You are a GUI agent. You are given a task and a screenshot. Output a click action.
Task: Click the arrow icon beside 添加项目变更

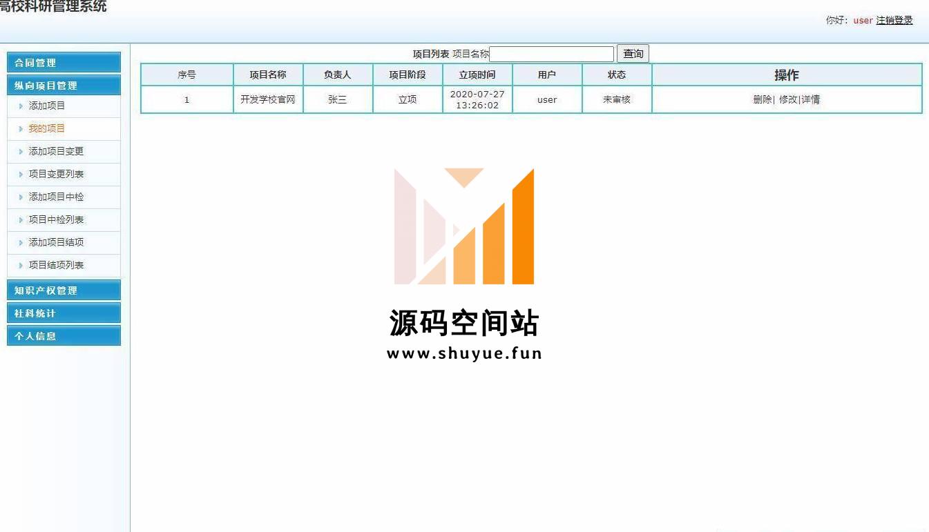click(21, 152)
